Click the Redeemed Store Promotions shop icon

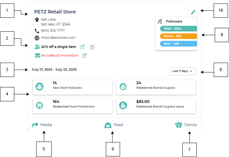point(39,105)
